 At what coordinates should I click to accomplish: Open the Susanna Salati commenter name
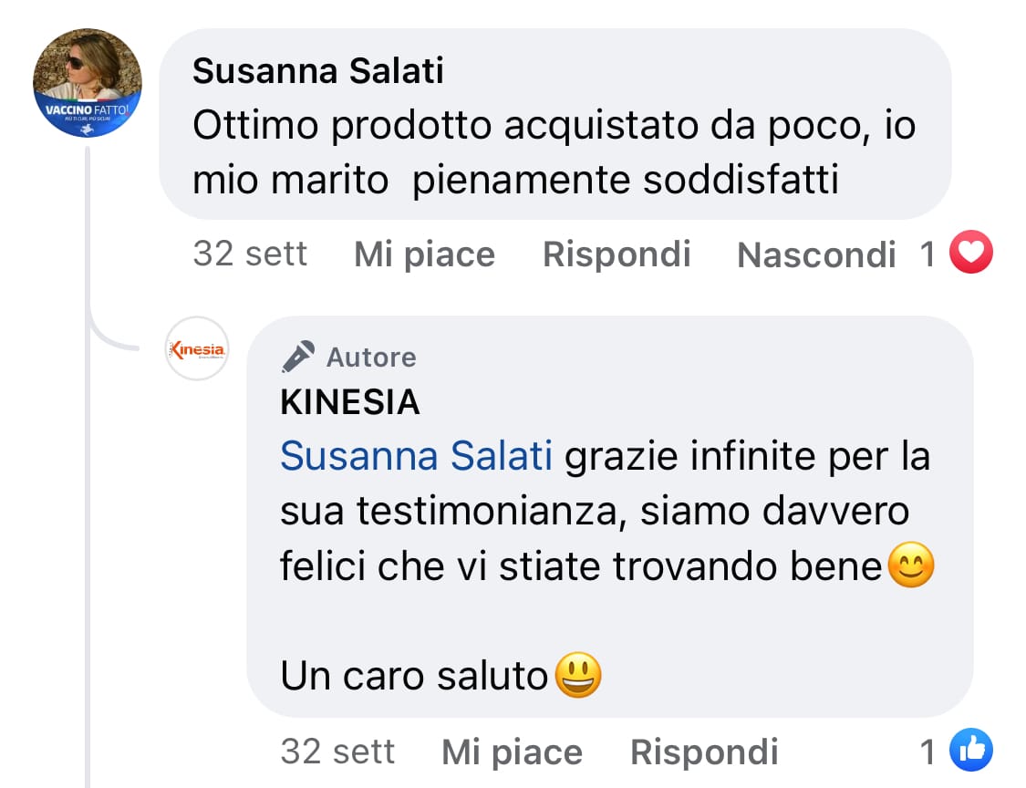tap(318, 71)
